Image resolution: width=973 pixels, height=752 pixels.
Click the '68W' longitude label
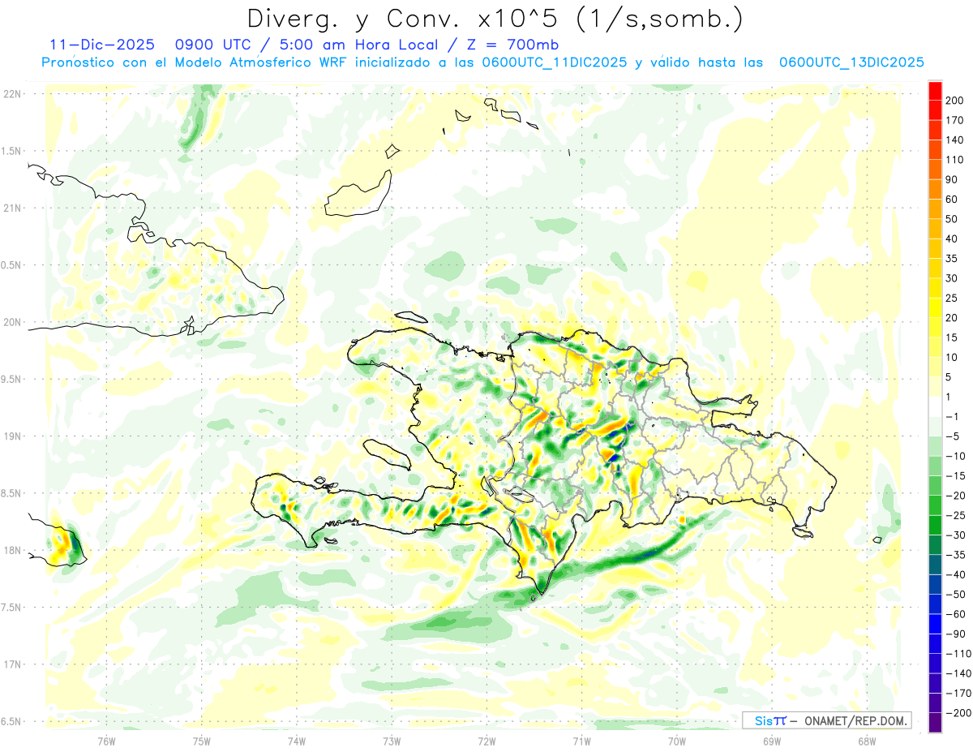click(x=866, y=741)
